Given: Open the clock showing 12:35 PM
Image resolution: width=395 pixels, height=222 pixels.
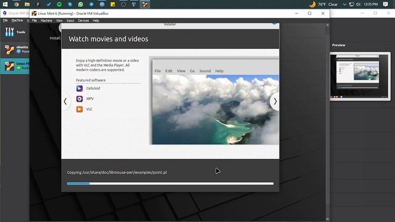Looking at the screenshot, I should point(370,4).
